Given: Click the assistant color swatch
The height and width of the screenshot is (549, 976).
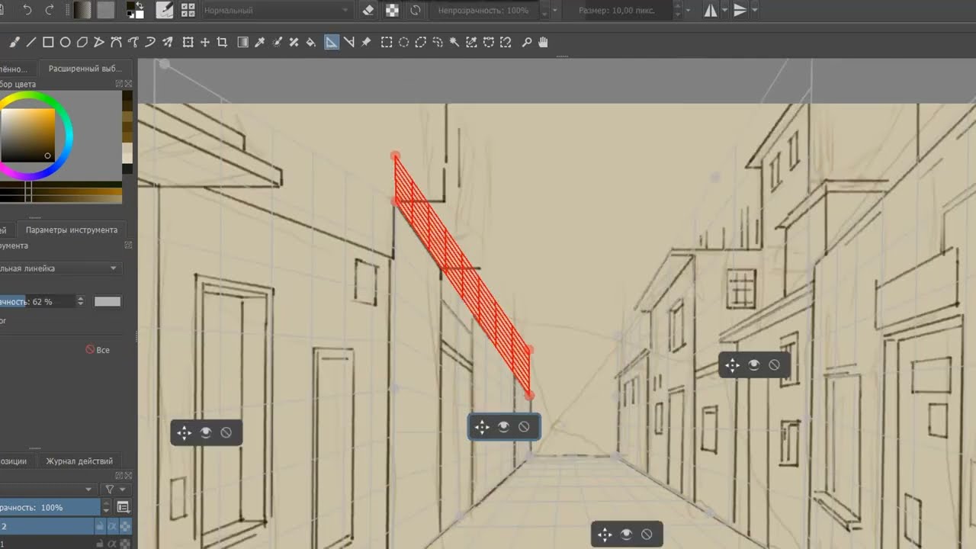Looking at the screenshot, I should coord(107,302).
